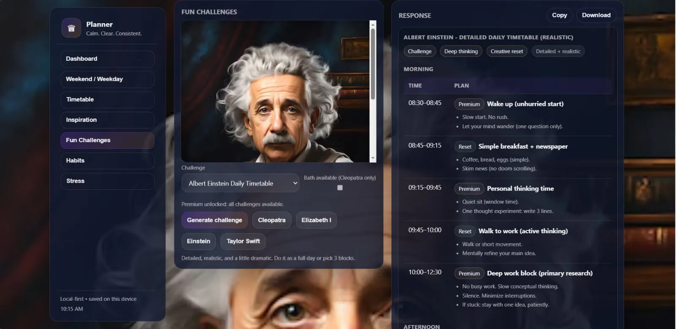Toggle the Bath available checkbox
The width and height of the screenshot is (676, 329).
[x=340, y=188]
